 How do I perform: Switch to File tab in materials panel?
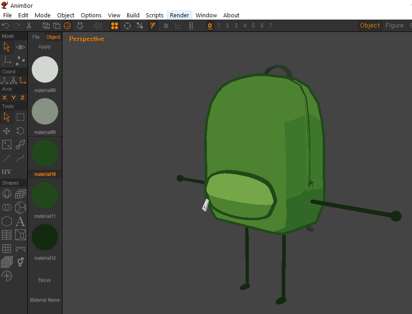click(36, 37)
